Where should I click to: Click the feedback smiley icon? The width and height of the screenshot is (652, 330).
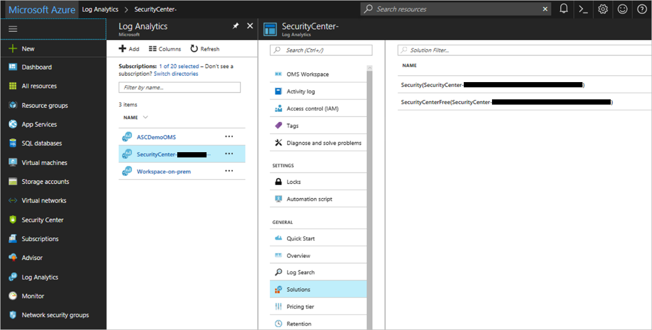click(622, 9)
